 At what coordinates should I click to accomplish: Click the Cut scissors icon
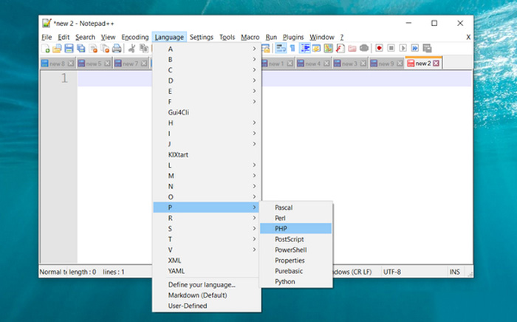pos(132,49)
